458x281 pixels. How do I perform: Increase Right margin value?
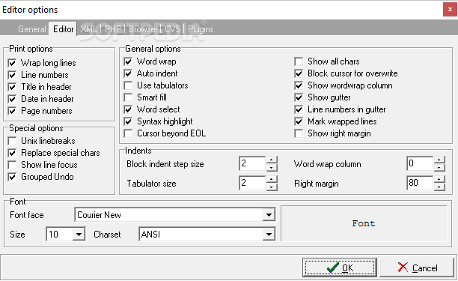(439, 180)
